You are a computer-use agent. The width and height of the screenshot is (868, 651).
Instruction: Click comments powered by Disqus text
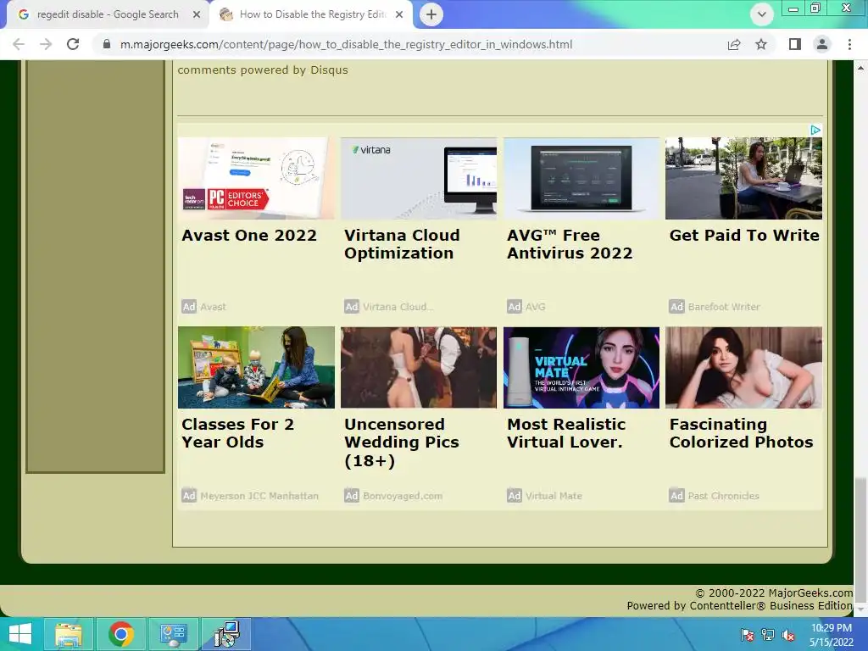tap(263, 70)
